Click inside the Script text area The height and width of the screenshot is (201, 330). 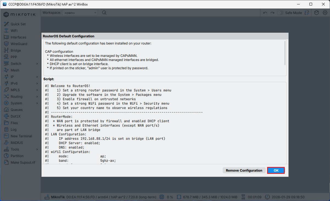coord(165,123)
